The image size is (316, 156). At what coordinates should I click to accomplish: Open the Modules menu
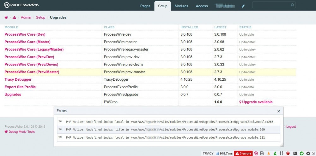tap(181, 6)
